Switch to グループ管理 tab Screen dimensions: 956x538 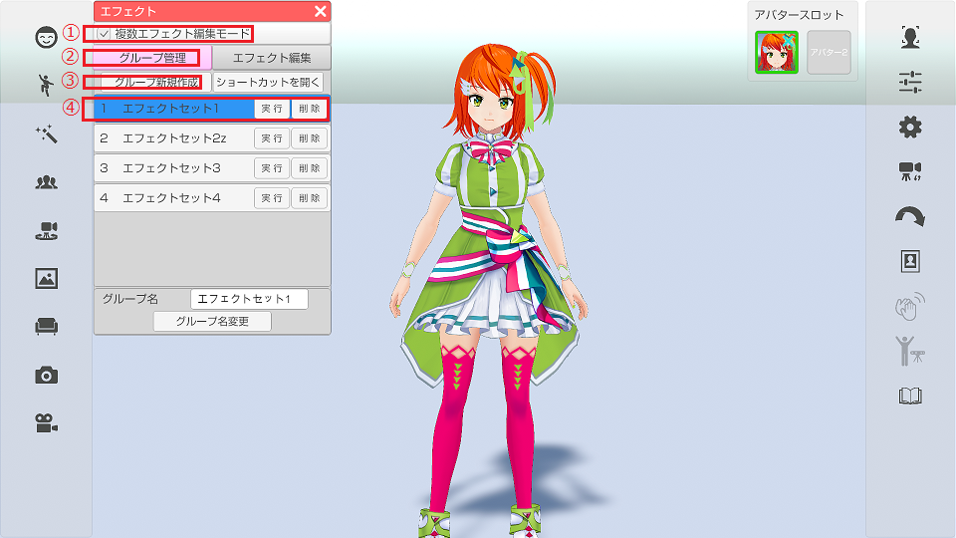(x=152, y=58)
